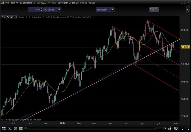The image size is (191, 132).
Task: Click the zoom out magnifier
Action: [182, 128]
